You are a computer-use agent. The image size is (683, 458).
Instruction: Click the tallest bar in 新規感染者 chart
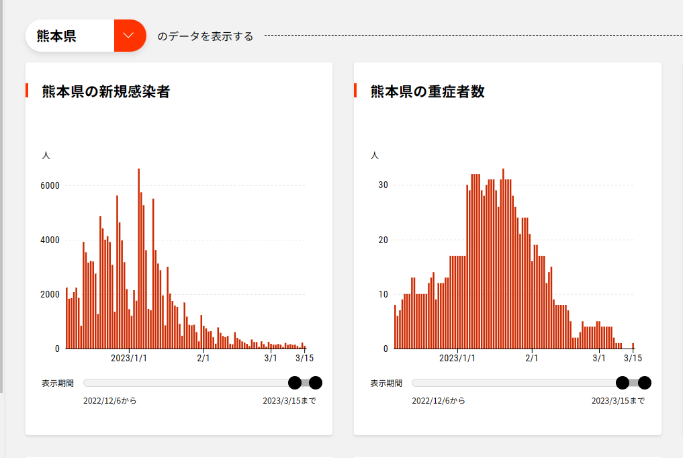pyautogui.click(x=139, y=259)
